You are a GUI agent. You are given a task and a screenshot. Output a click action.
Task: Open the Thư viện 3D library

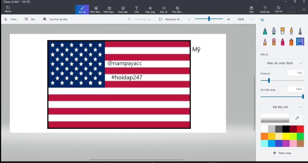(x=177, y=9)
